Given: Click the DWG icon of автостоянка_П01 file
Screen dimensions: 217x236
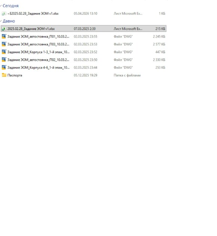Looking at the screenshot, I should point(4,36).
